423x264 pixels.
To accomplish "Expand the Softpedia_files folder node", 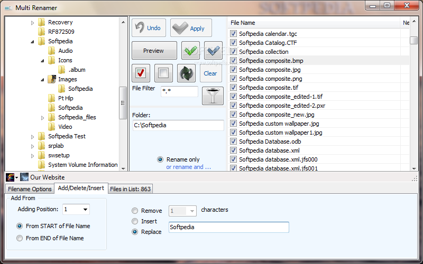I will point(43,117).
